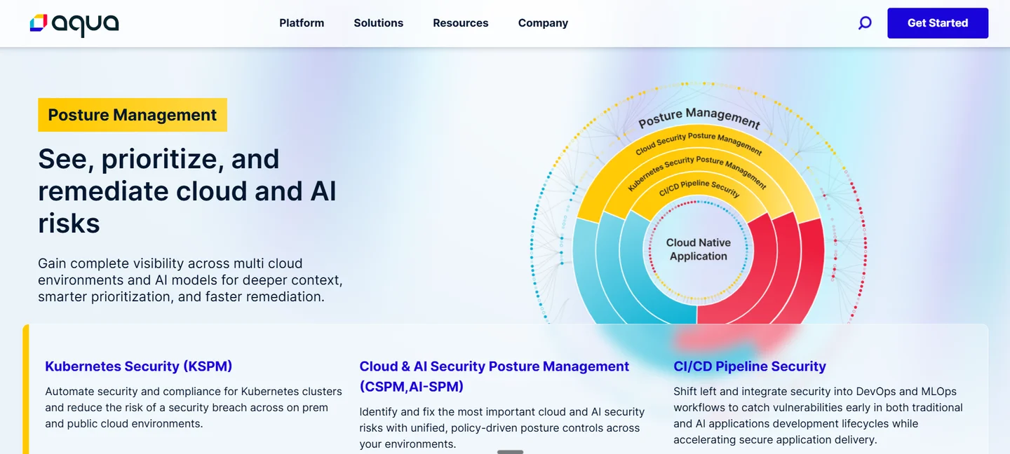This screenshot has height=454, width=1010.
Task: Click 'Identify and fix the most important' text
Action: [x=501, y=428]
